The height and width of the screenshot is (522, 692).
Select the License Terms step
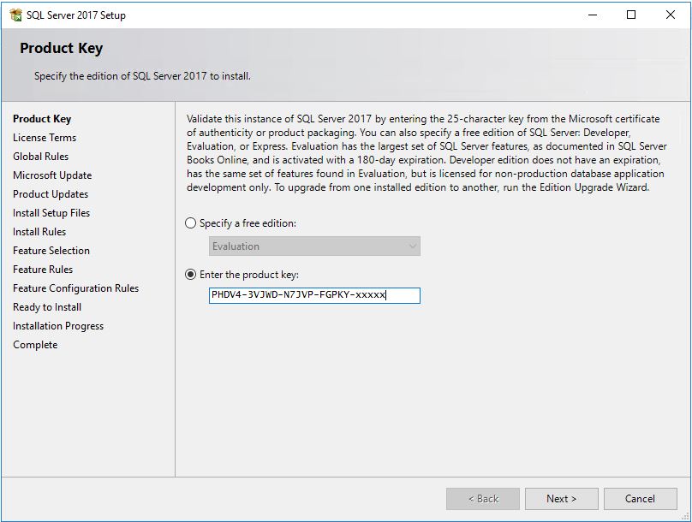[45, 138]
